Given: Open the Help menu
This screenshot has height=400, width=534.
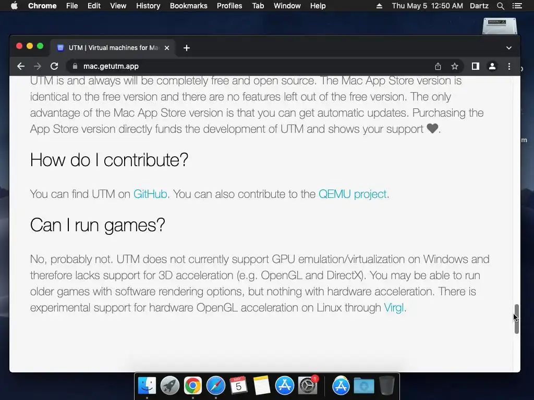Looking at the screenshot, I should [318, 6].
